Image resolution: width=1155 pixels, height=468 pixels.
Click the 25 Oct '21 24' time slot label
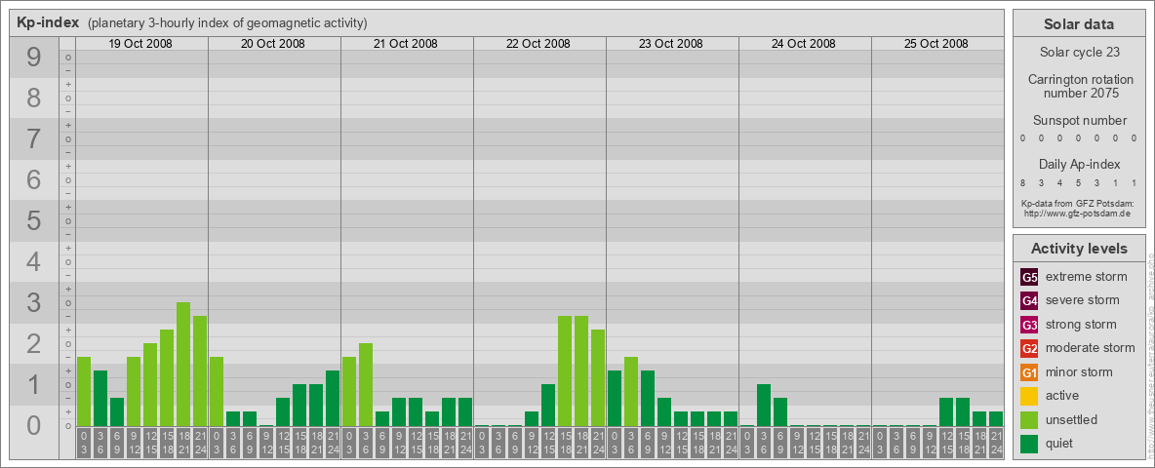tap(995, 443)
